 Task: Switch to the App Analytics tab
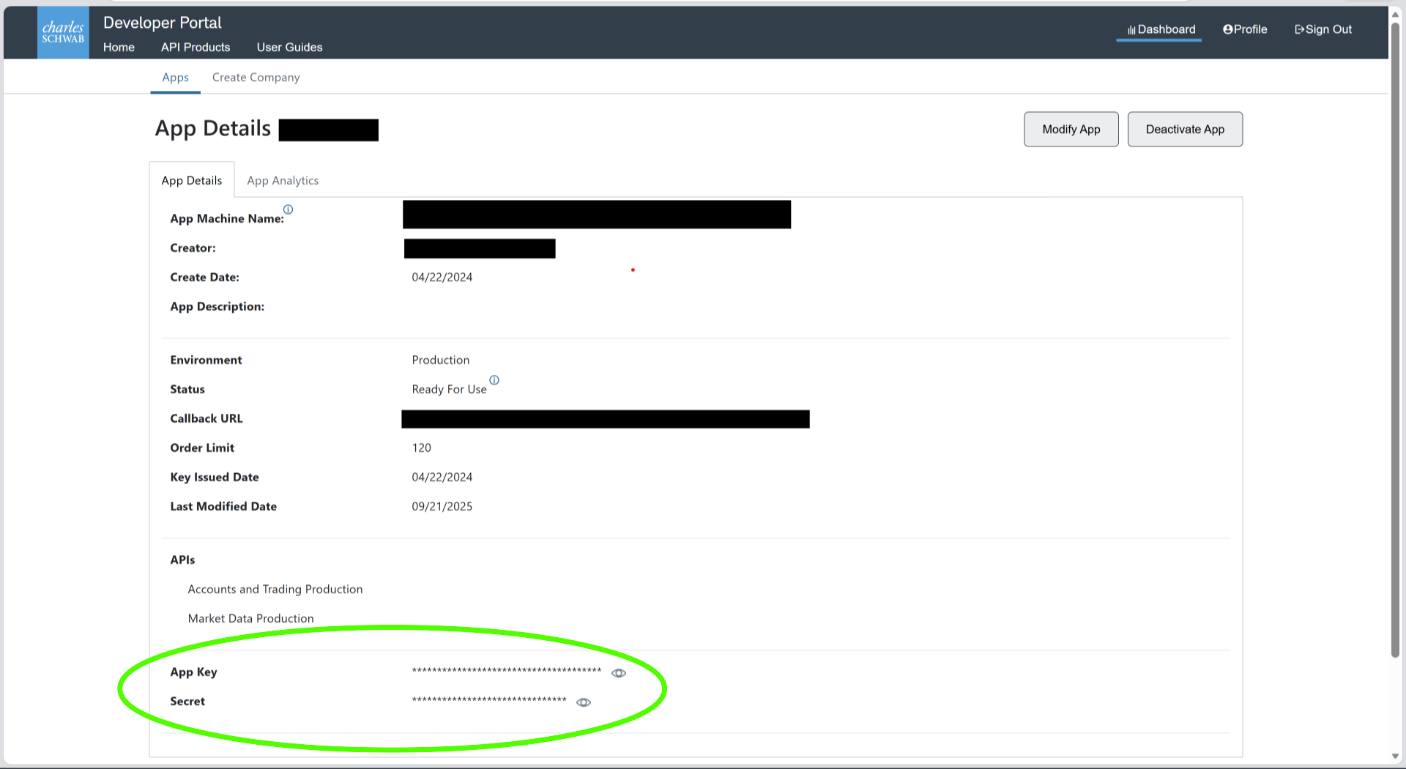(283, 180)
